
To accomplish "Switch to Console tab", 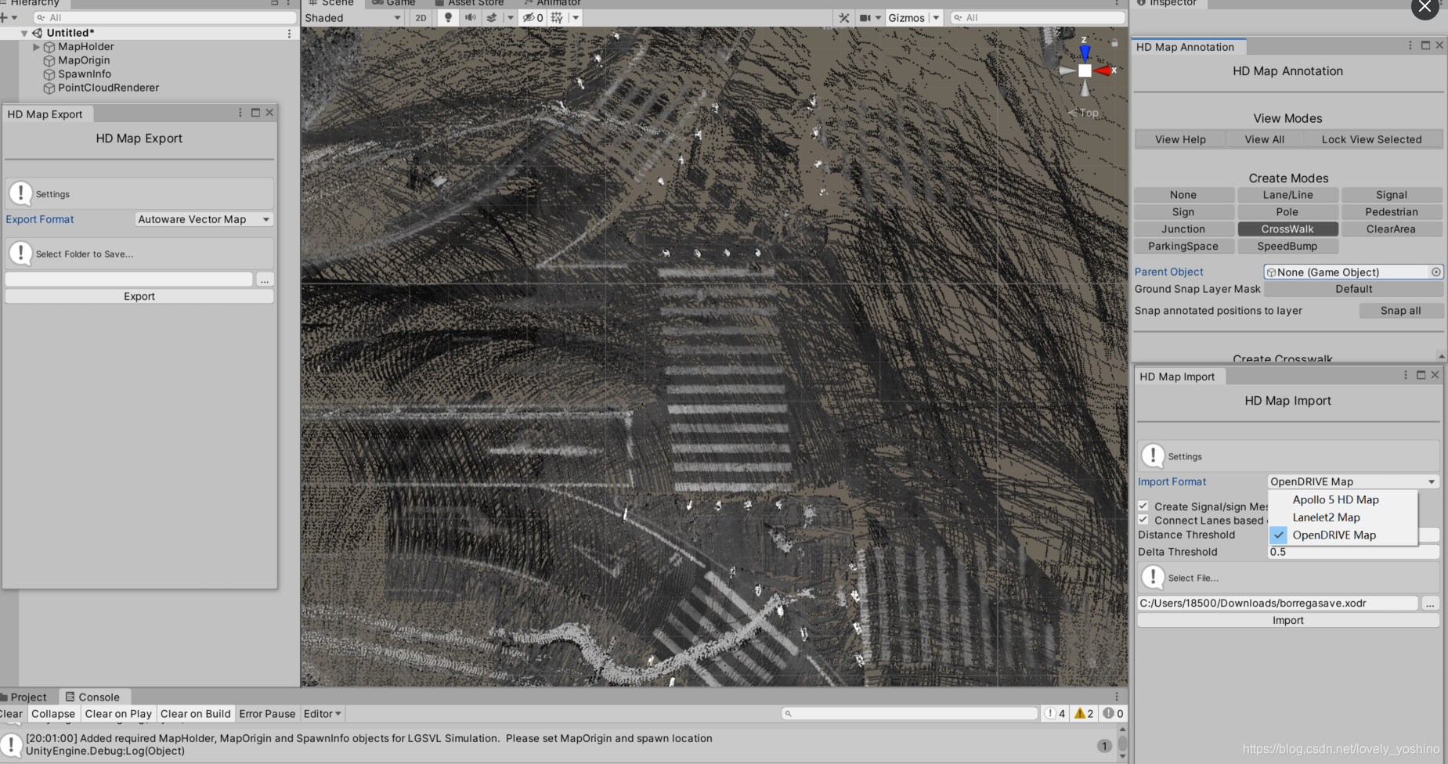I will pyautogui.click(x=92, y=697).
